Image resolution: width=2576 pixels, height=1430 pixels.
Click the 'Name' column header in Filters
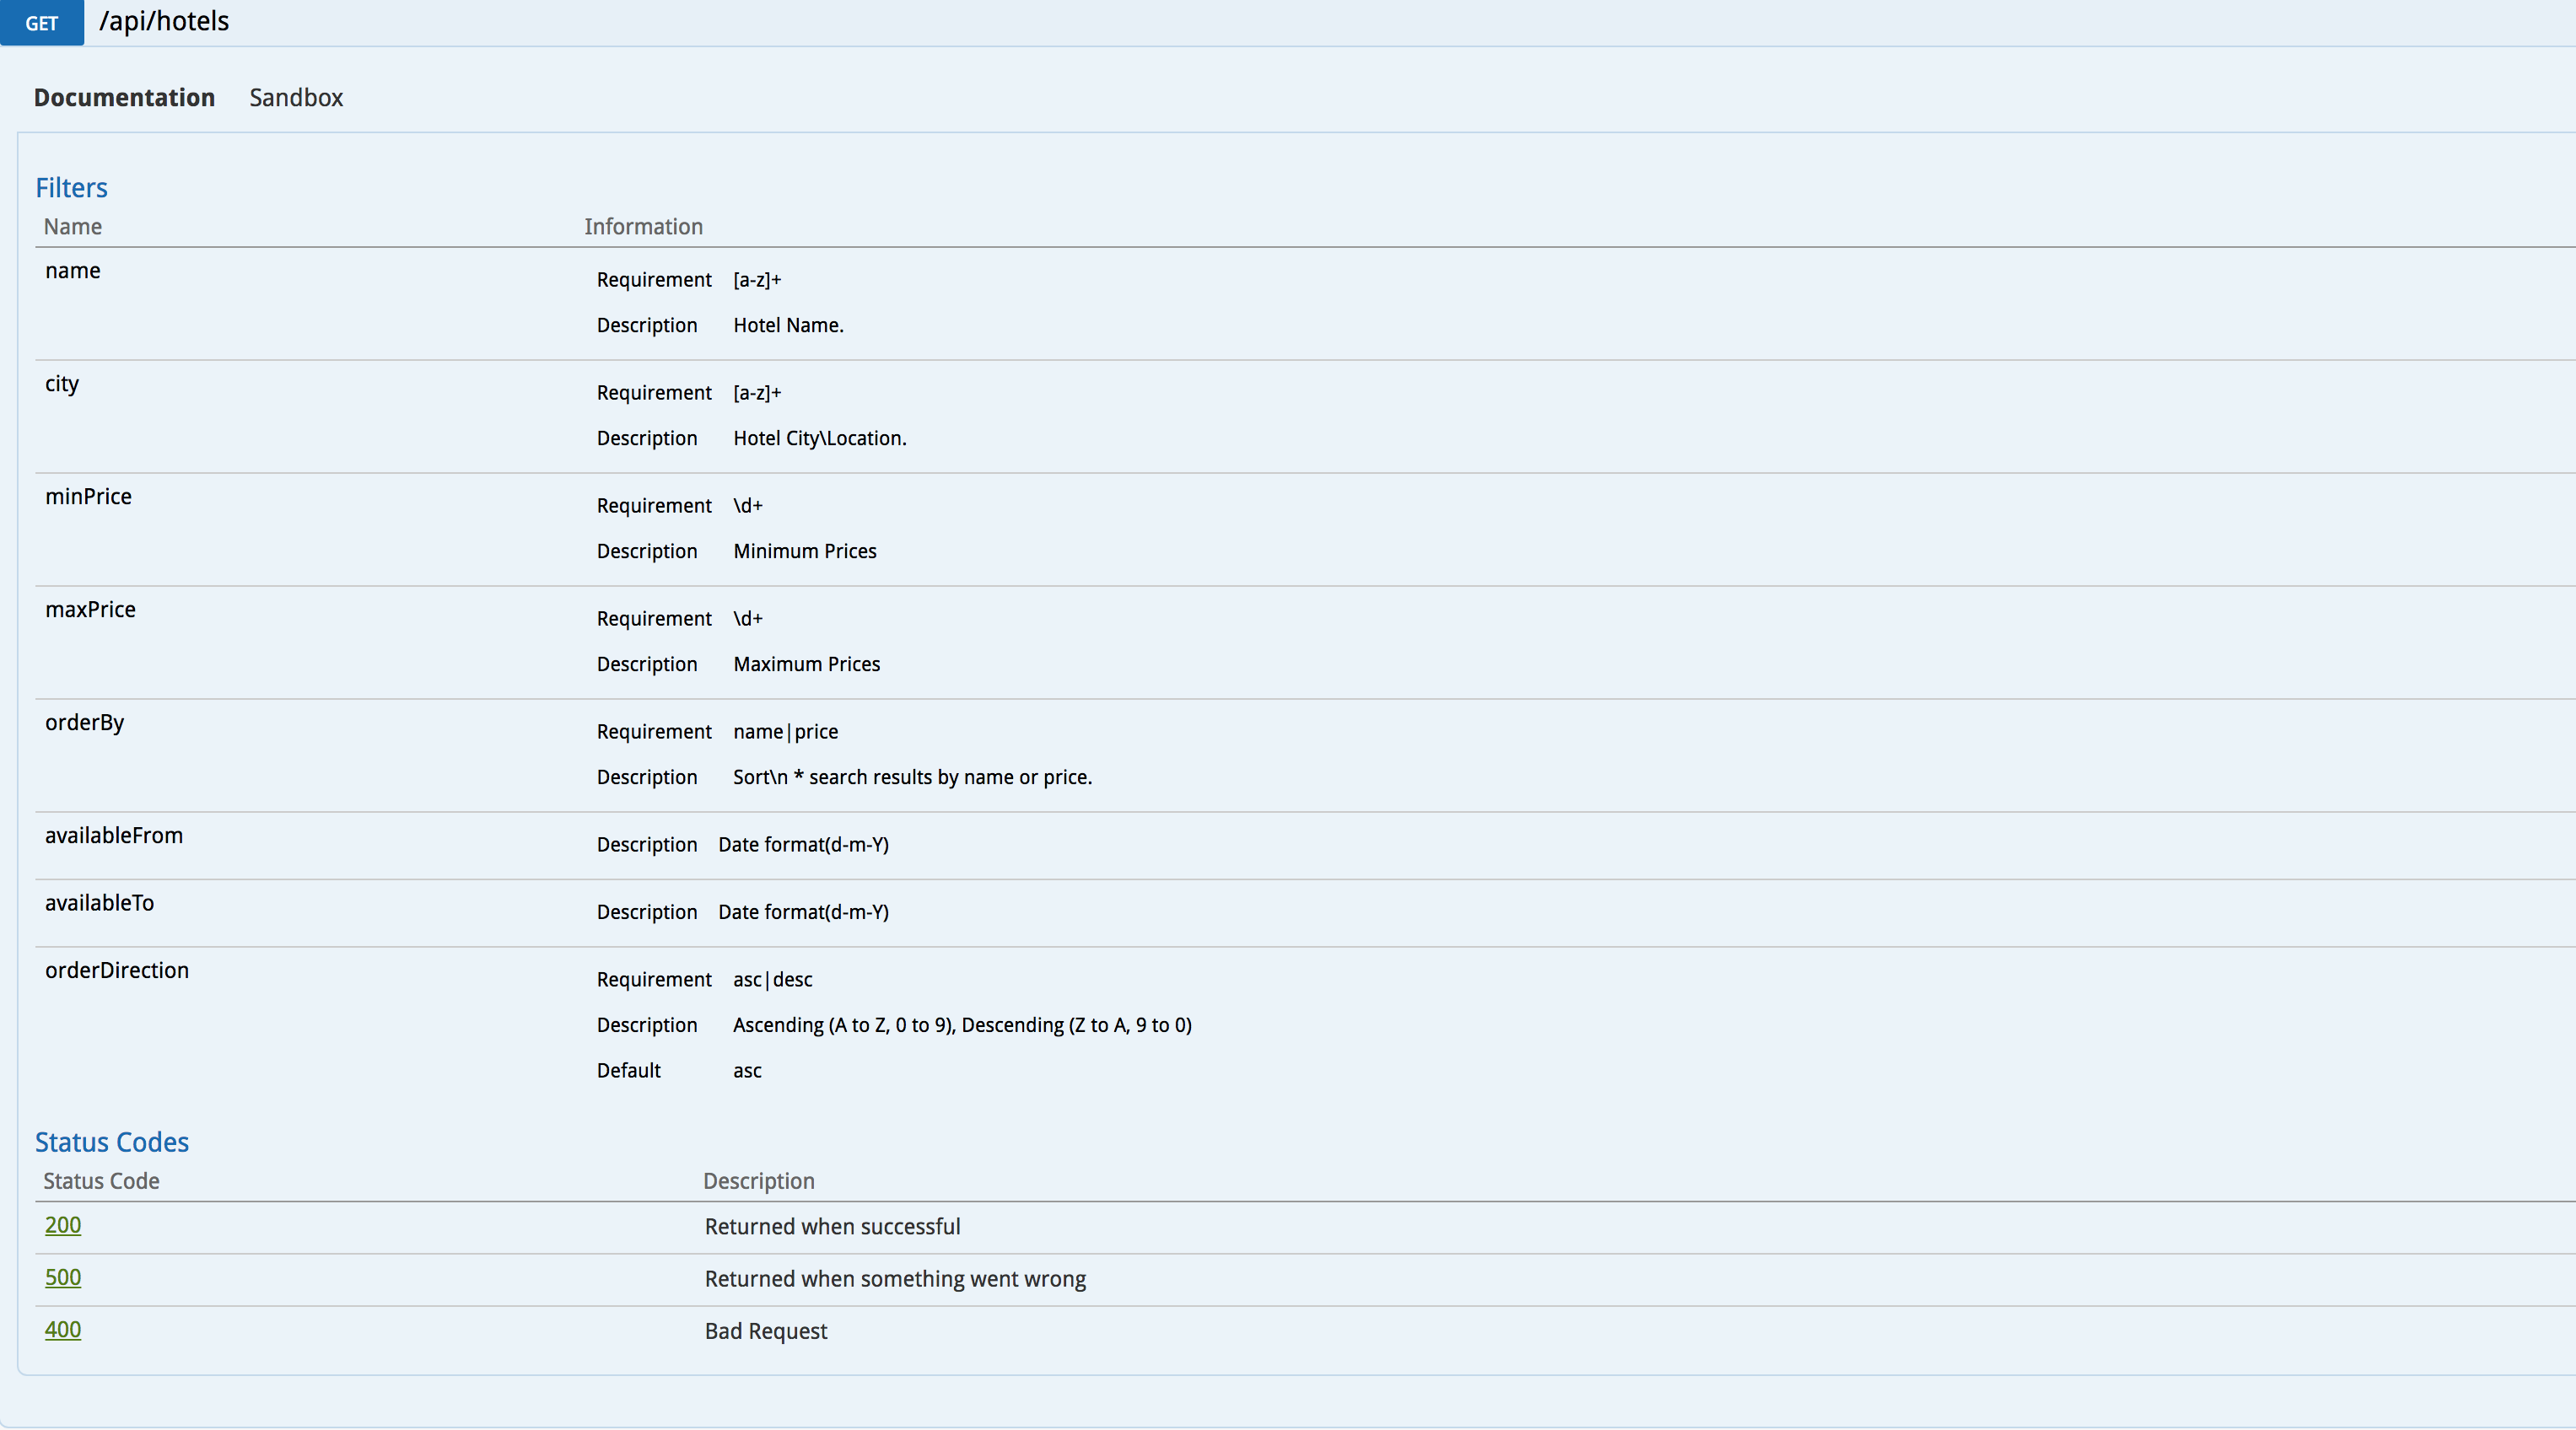[73, 226]
